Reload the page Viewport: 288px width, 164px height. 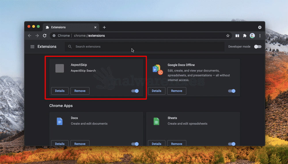(x=45, y=36)
